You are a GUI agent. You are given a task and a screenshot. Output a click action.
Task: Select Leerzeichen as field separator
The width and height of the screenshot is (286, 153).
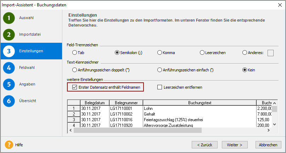pyautogui.click(x=202, y=53)
